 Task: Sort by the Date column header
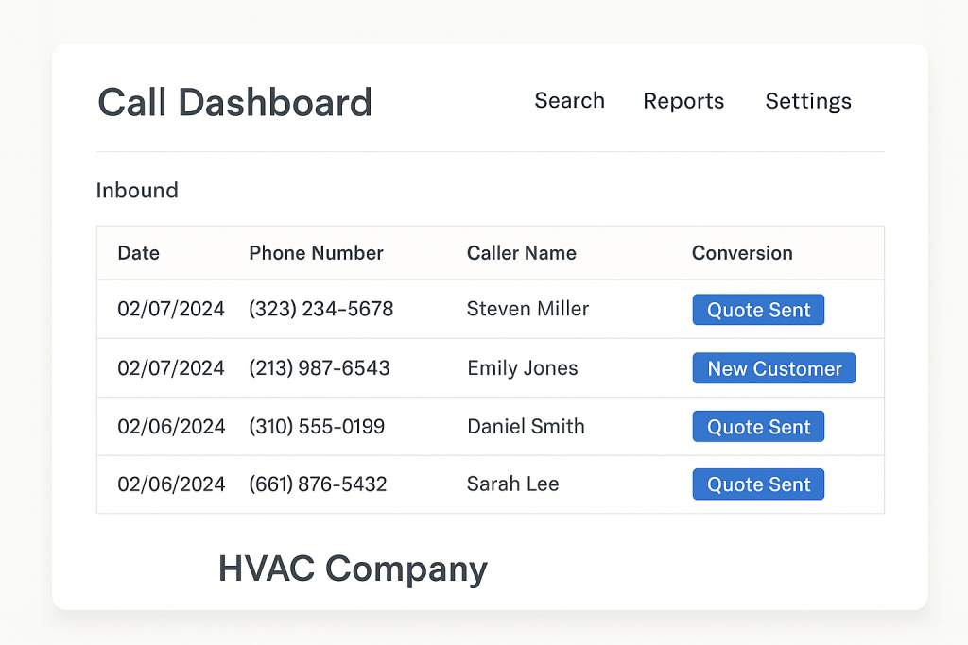138,253
